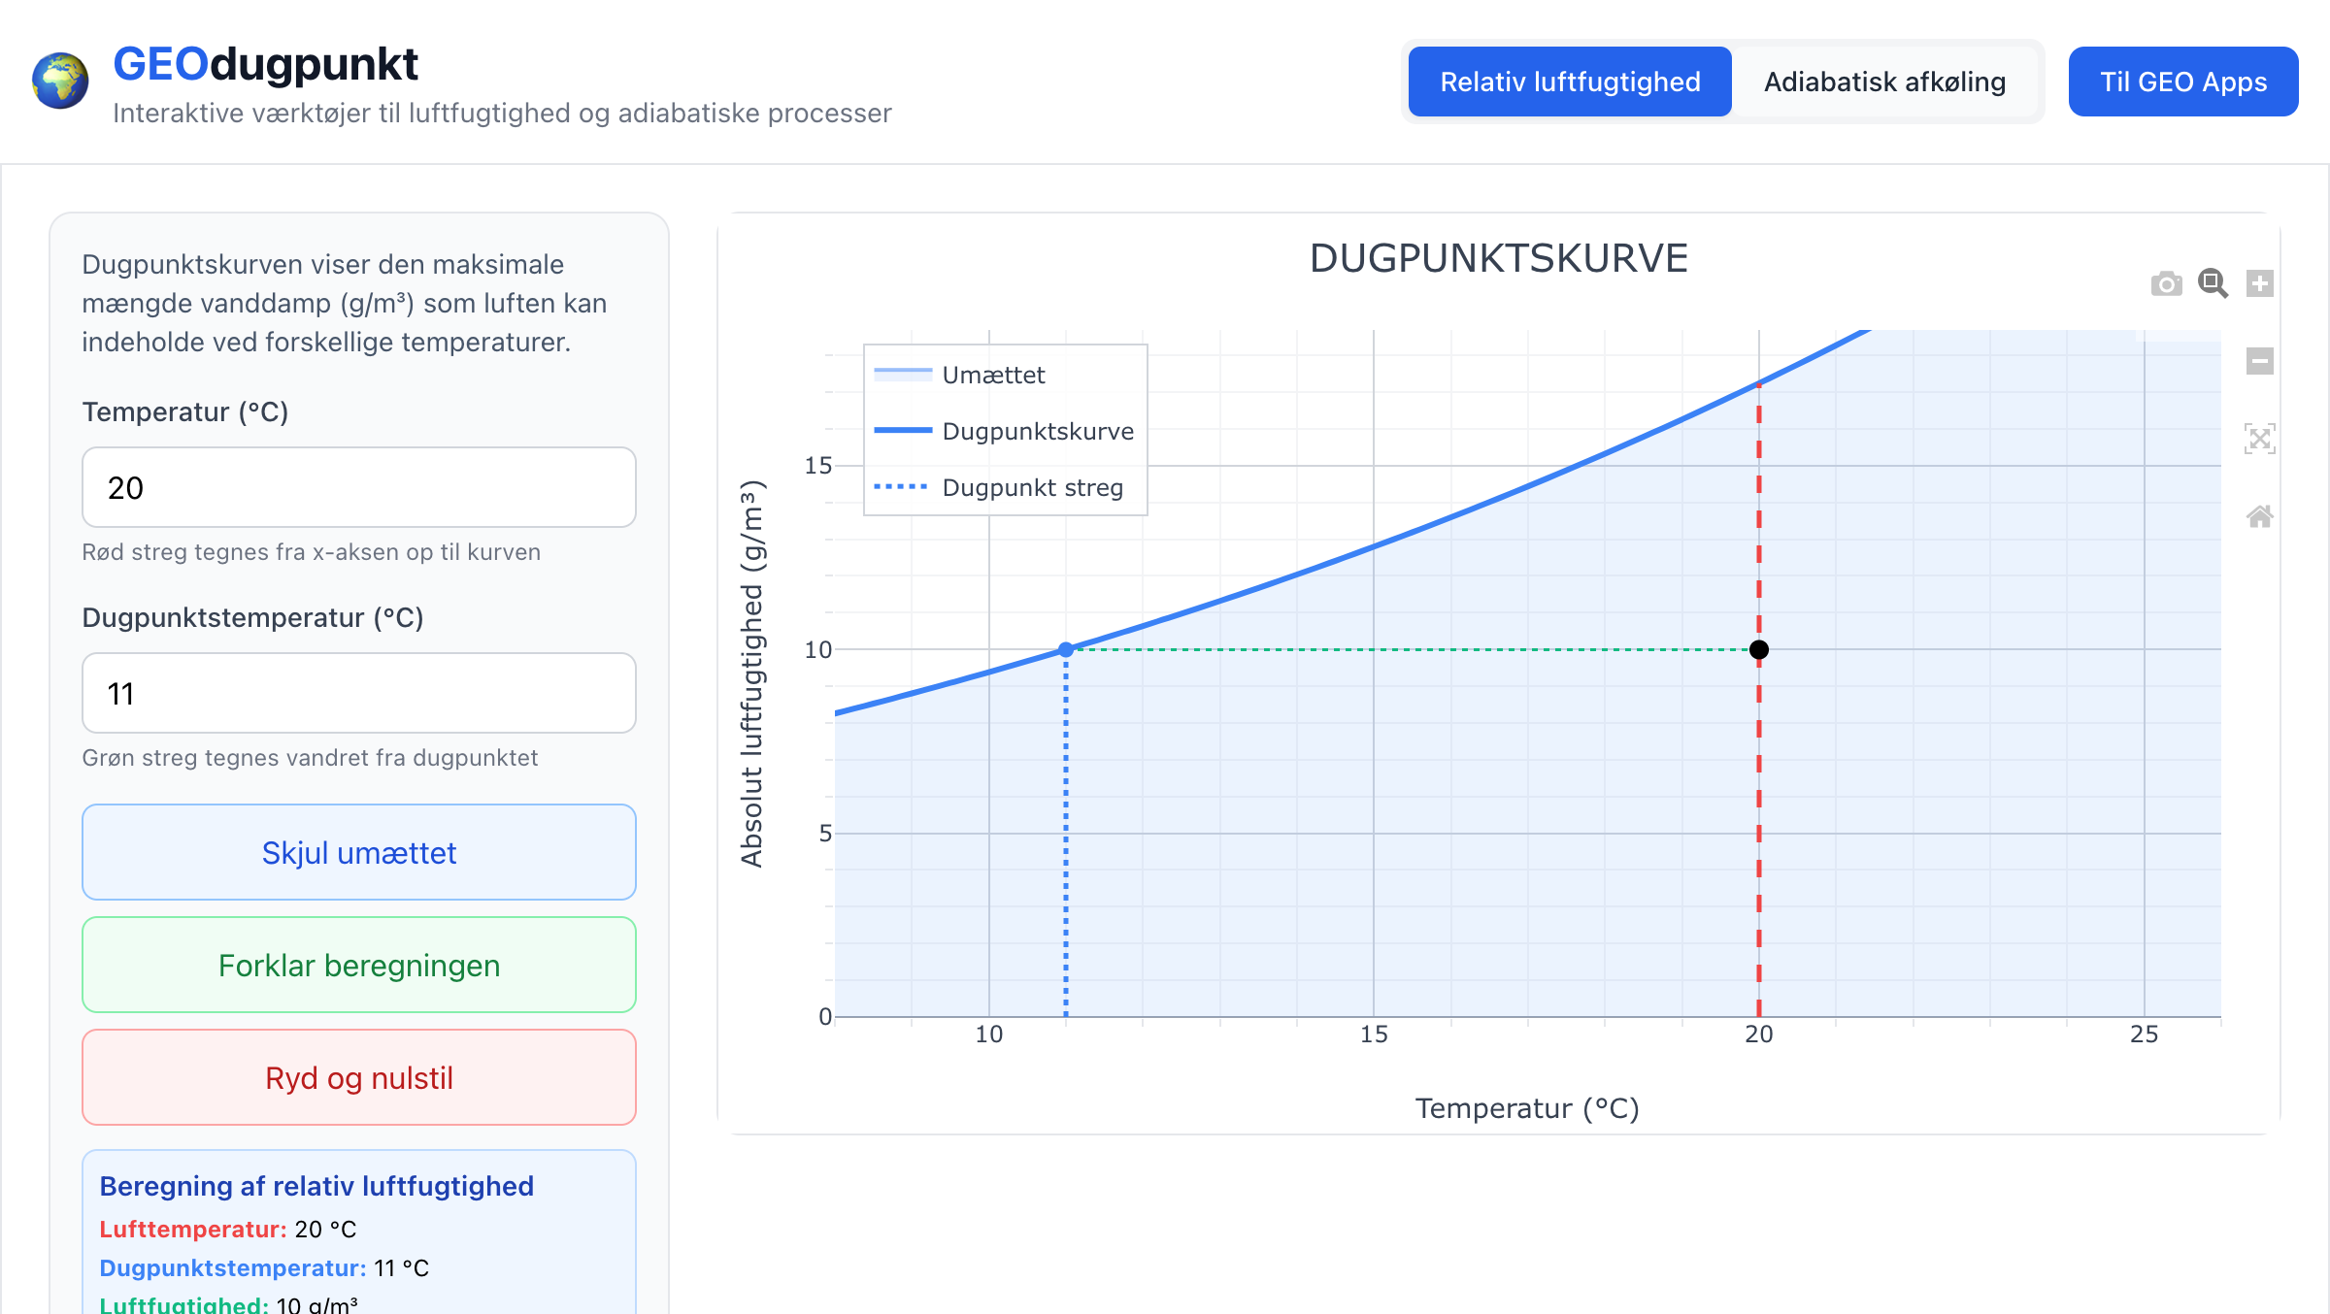Image resolution: width=2330 pixels, height=1314 pixels.
Task: Click the black point on the chart
Action: point(1758,649)
